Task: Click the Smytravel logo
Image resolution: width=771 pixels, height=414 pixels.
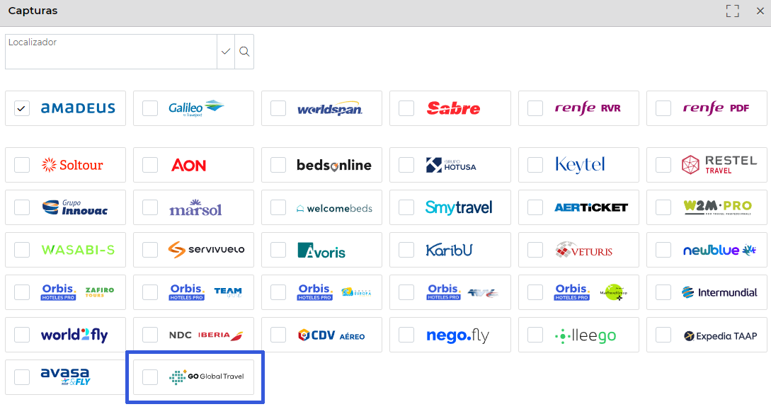Action: click(459, 207)
